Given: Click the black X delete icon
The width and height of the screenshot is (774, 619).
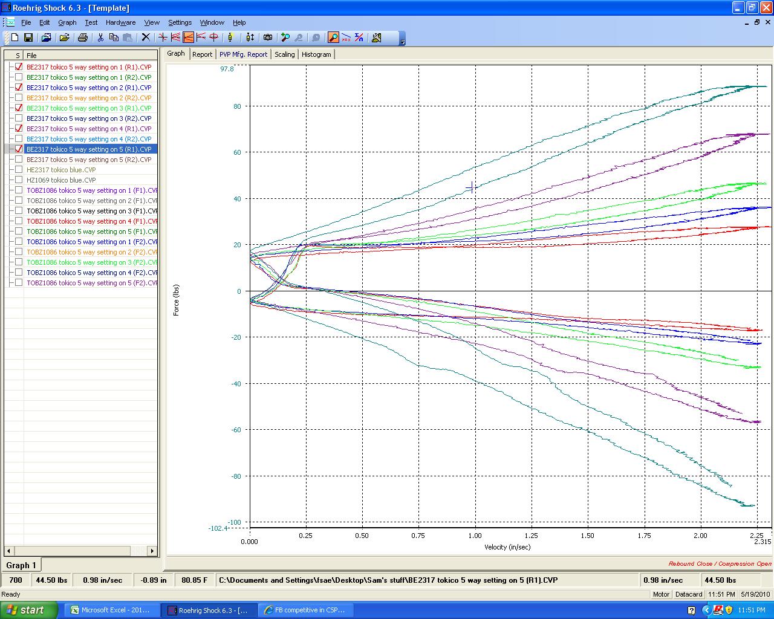Looking at the screenshot, I should click(x=146, y=37).
